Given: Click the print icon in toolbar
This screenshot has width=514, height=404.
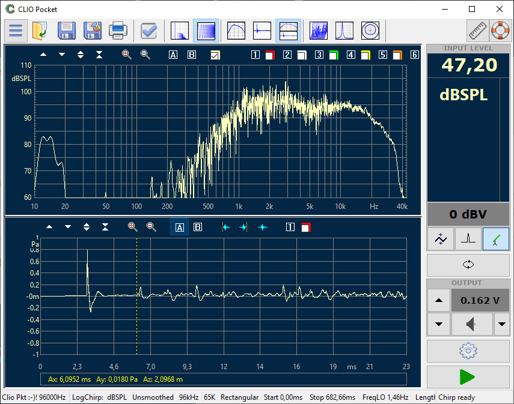Looking at the screenshot, I should click(118, 30).
